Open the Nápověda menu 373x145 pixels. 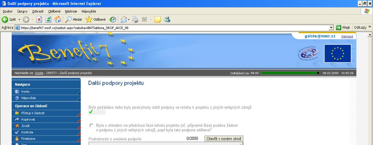coord(89,11)
